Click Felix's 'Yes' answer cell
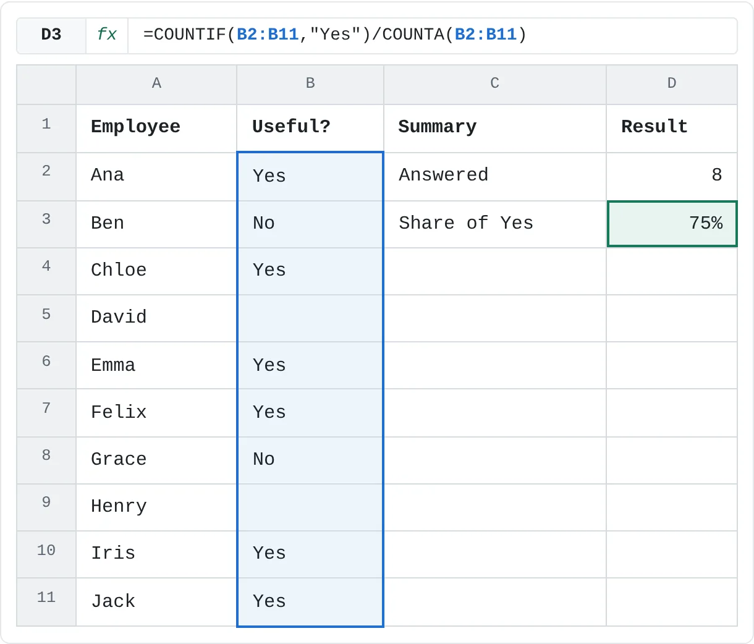Image resolution: width=754 pixels, height=644 pixels. 310,413
